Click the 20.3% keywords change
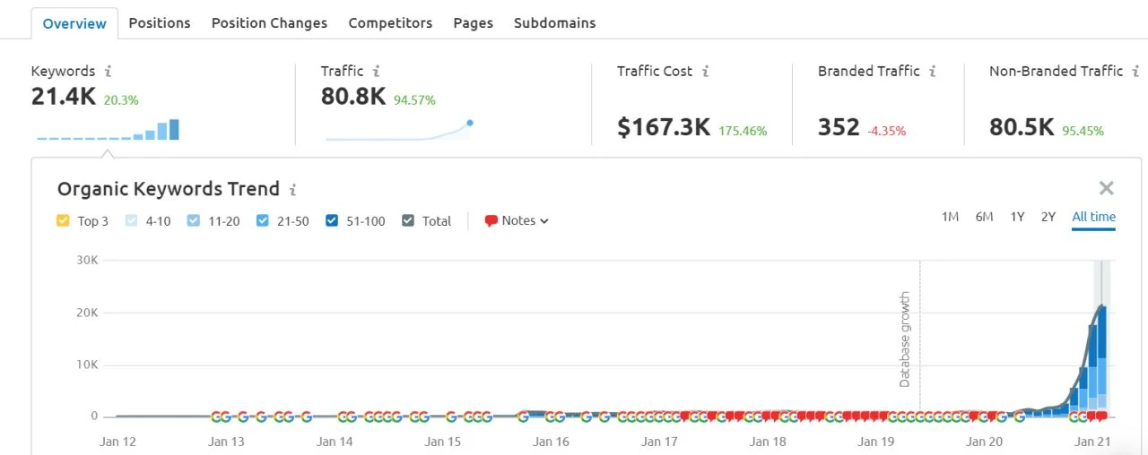The height and width of the screenshot is (455, 1148). pyautogui.click(x=121, y=100)
